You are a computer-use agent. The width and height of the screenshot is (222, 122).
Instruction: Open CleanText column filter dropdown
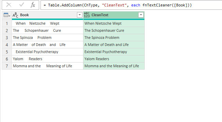[141, 15]
